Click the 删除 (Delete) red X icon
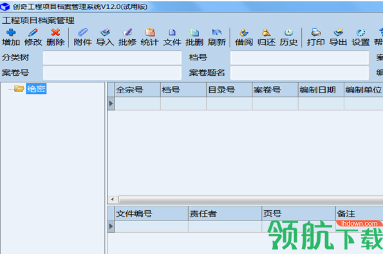 tap(55, 32)
